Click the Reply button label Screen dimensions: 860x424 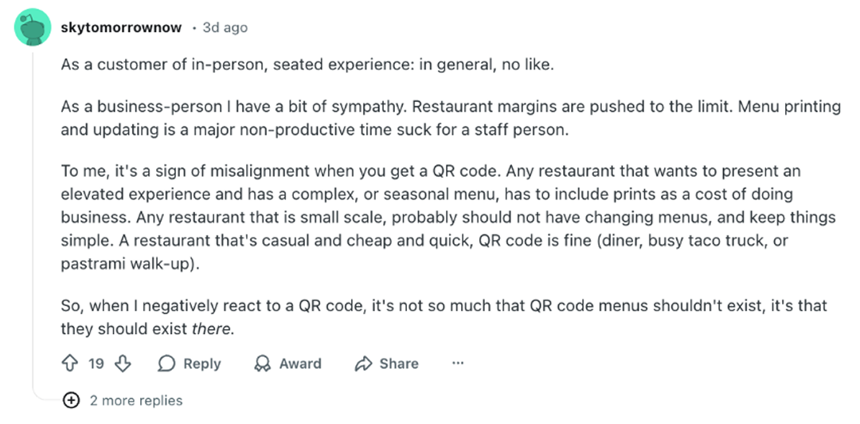tap(201, 363)
